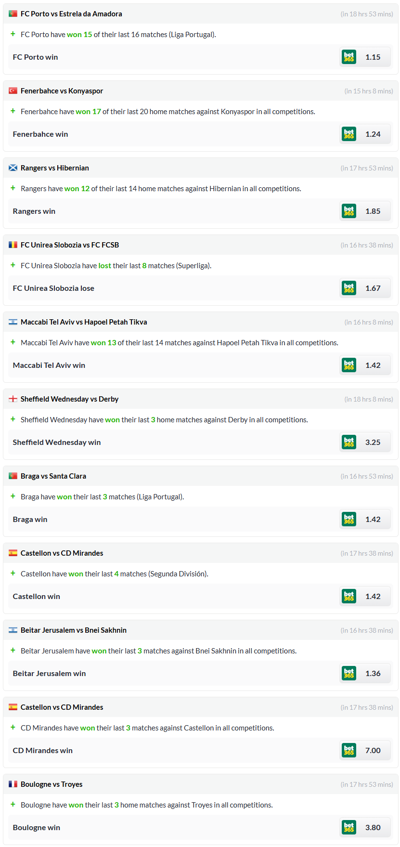The image size is (400, 847).
Task: Open the Sheffield Wednesday vs Derby match
Action: click(x=69, y=399)
